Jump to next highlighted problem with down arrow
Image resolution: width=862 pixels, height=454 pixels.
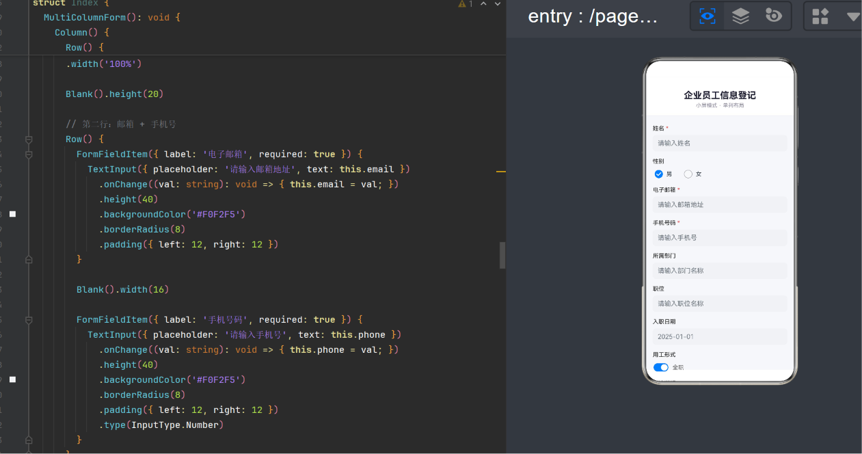click(499, 4)
